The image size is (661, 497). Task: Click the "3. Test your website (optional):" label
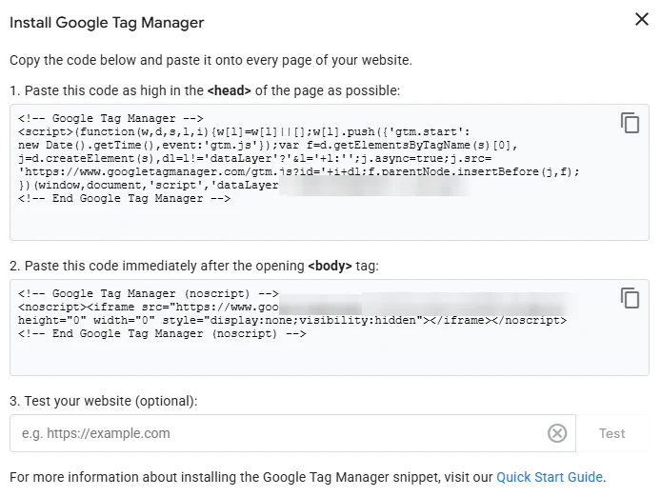click(x=103, y=401)
